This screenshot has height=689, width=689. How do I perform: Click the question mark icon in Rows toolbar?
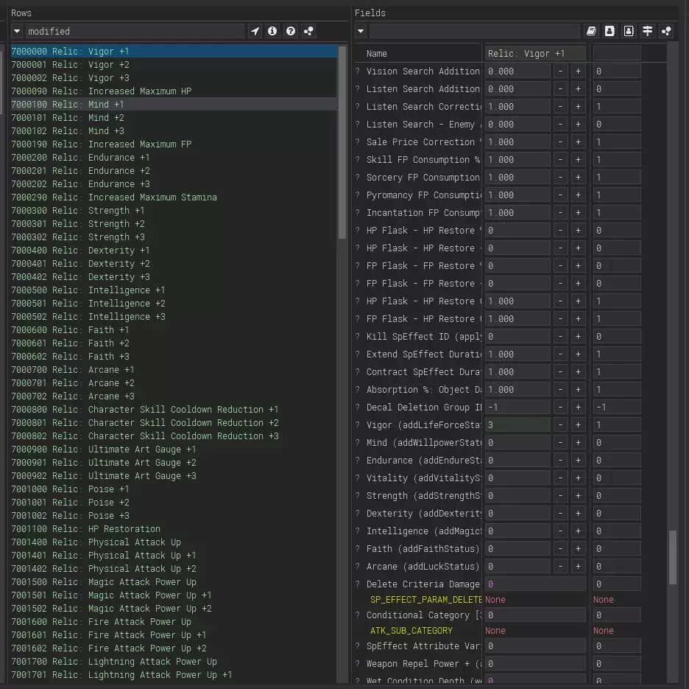[291, 31]
